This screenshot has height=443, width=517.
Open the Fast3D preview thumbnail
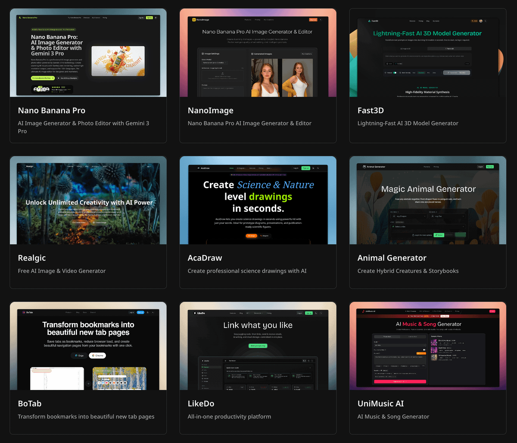427,53
